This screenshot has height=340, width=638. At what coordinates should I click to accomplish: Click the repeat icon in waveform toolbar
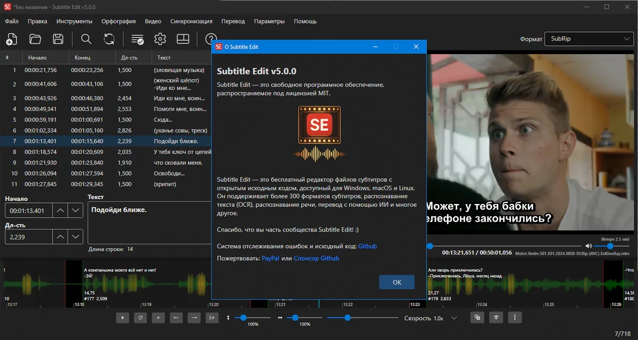[140, 318]
